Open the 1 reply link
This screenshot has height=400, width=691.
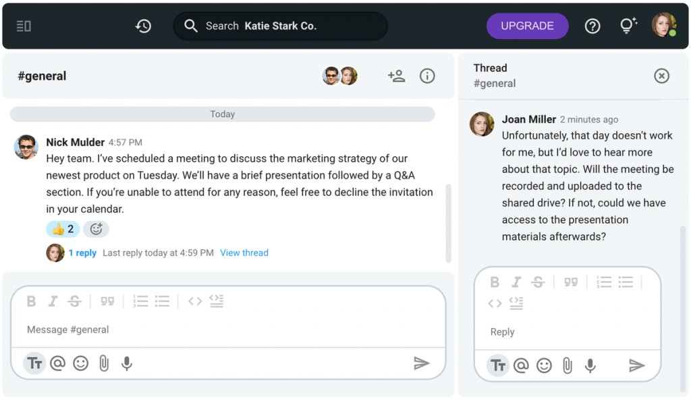click(82, 253)
